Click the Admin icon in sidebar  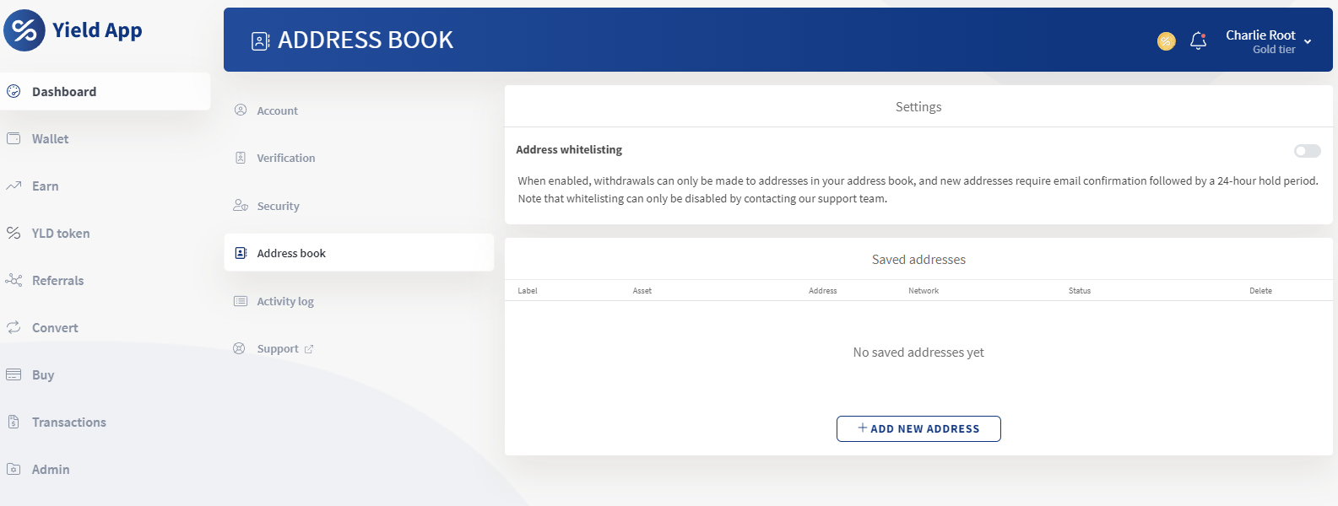[14, 469]
